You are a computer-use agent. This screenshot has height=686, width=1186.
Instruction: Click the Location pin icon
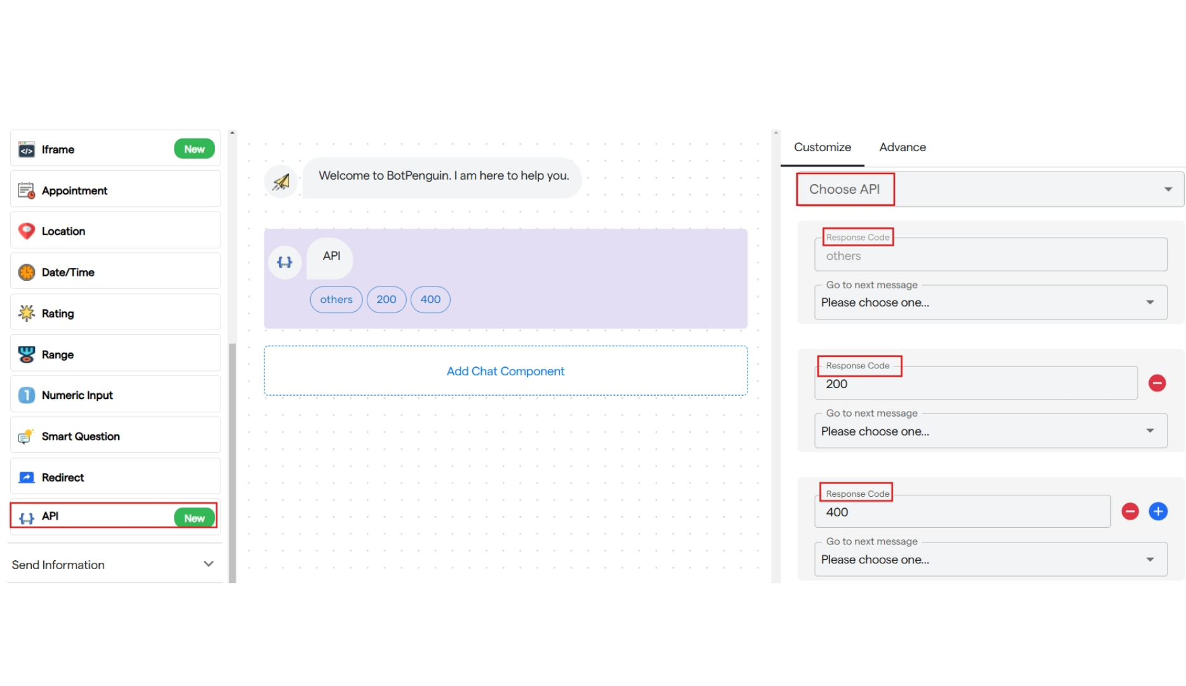coord(26,231)
